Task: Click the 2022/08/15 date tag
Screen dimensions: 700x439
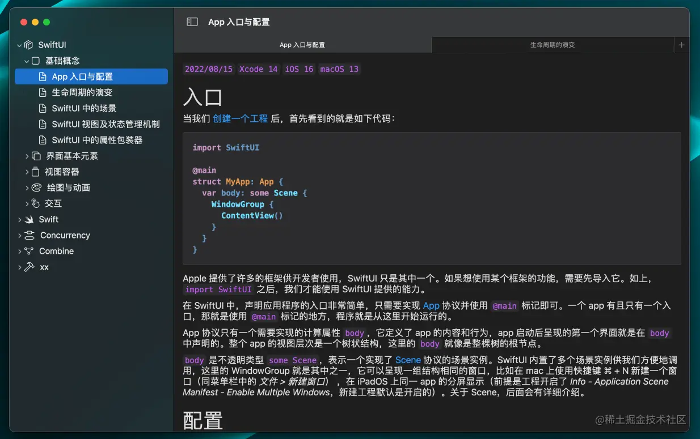Action: pos(209,69)
